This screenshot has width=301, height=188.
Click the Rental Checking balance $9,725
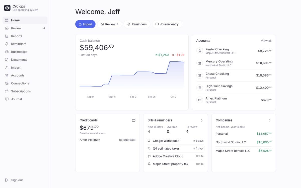pyautogui.click(x=265, y=51)
